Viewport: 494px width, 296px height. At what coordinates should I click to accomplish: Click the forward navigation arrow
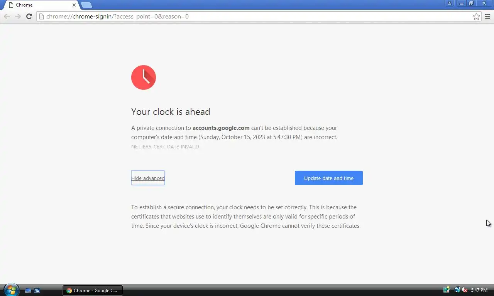click(18, 16)
